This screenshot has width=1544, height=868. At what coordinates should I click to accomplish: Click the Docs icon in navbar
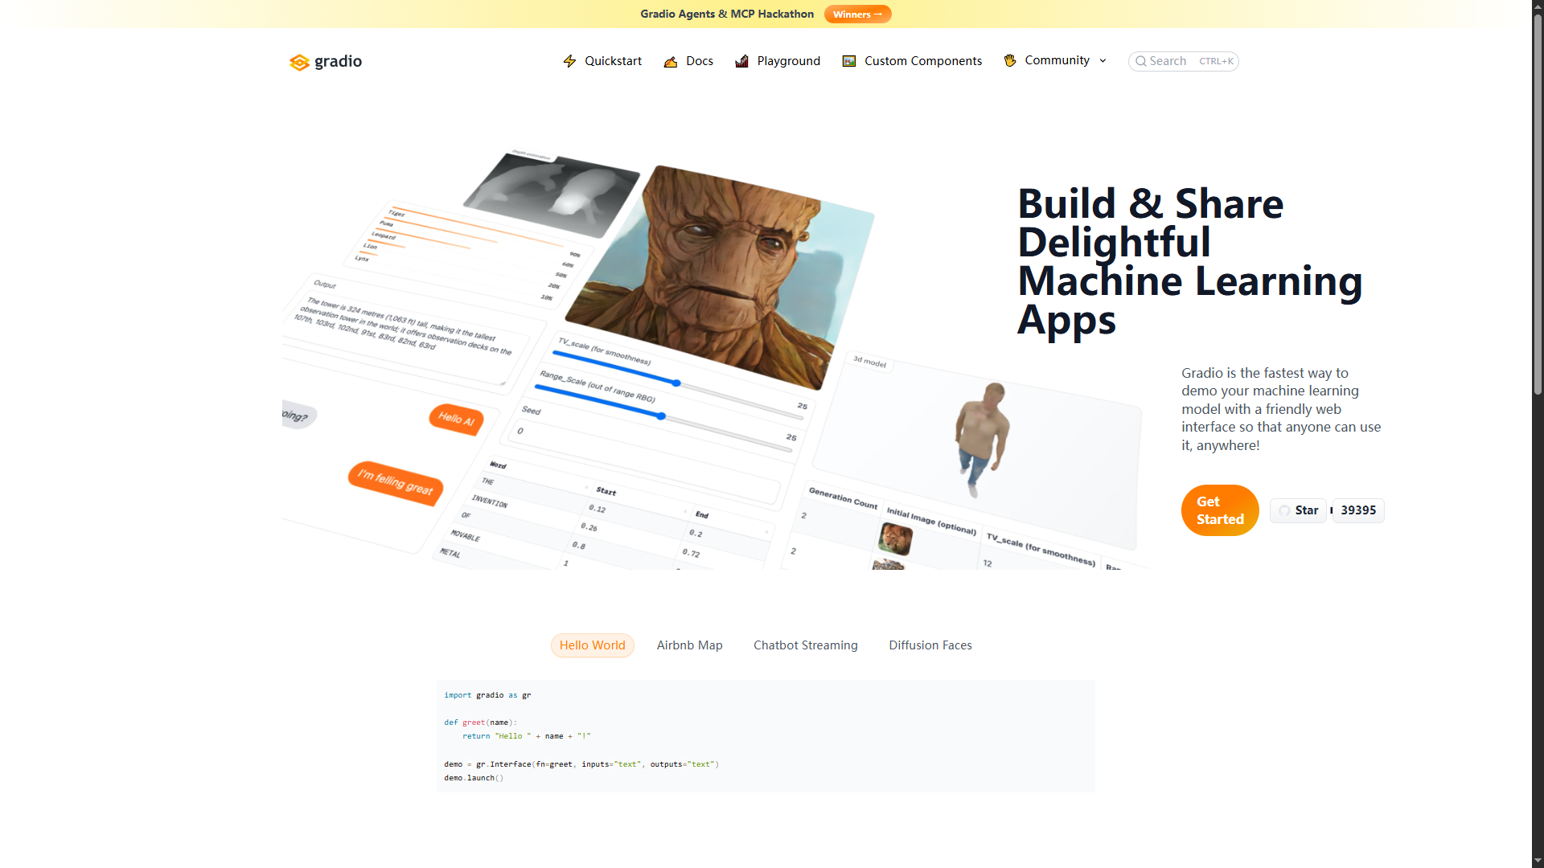(671, 61)
